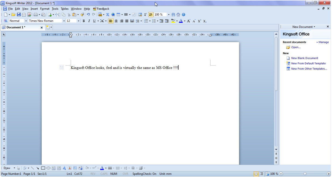This screenshot has height=177, width=332.
Task: Switch to Outline view in the status bar
Action: [x=262, y=174]
